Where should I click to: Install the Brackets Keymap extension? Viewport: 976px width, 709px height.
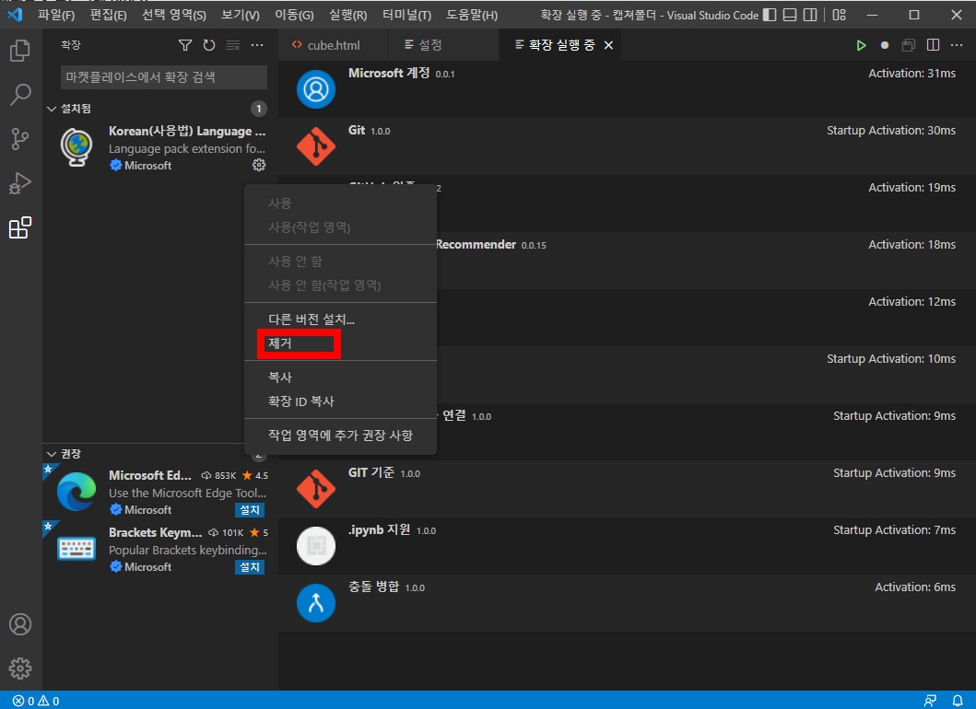[249, 566]
